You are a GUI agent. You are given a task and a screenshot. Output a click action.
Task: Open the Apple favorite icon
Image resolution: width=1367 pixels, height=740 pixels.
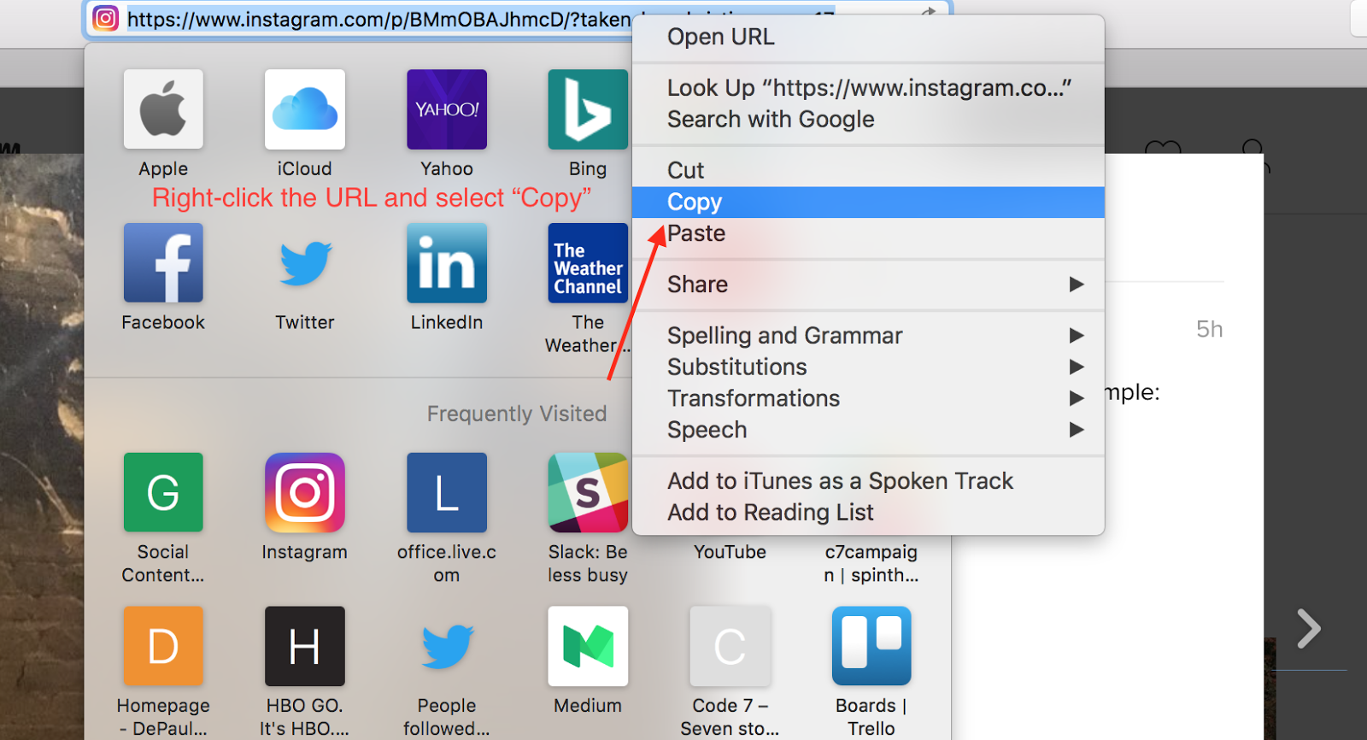163,109
